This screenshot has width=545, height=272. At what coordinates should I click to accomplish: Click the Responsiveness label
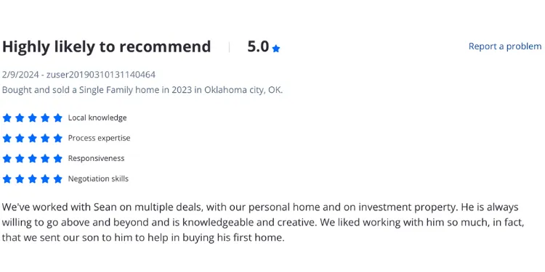96,159
